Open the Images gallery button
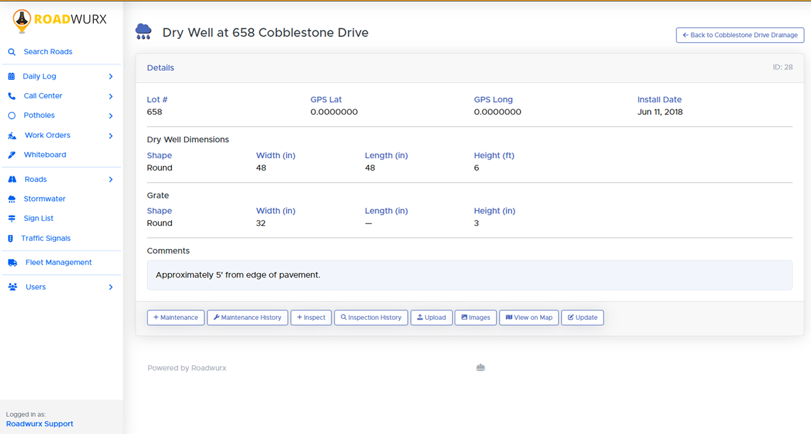Viewport: 811px width, 434px height. tap(476, 317)
